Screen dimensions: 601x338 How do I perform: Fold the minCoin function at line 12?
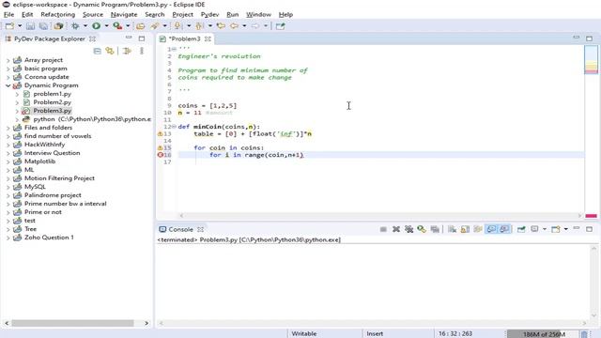pos(174,127)
